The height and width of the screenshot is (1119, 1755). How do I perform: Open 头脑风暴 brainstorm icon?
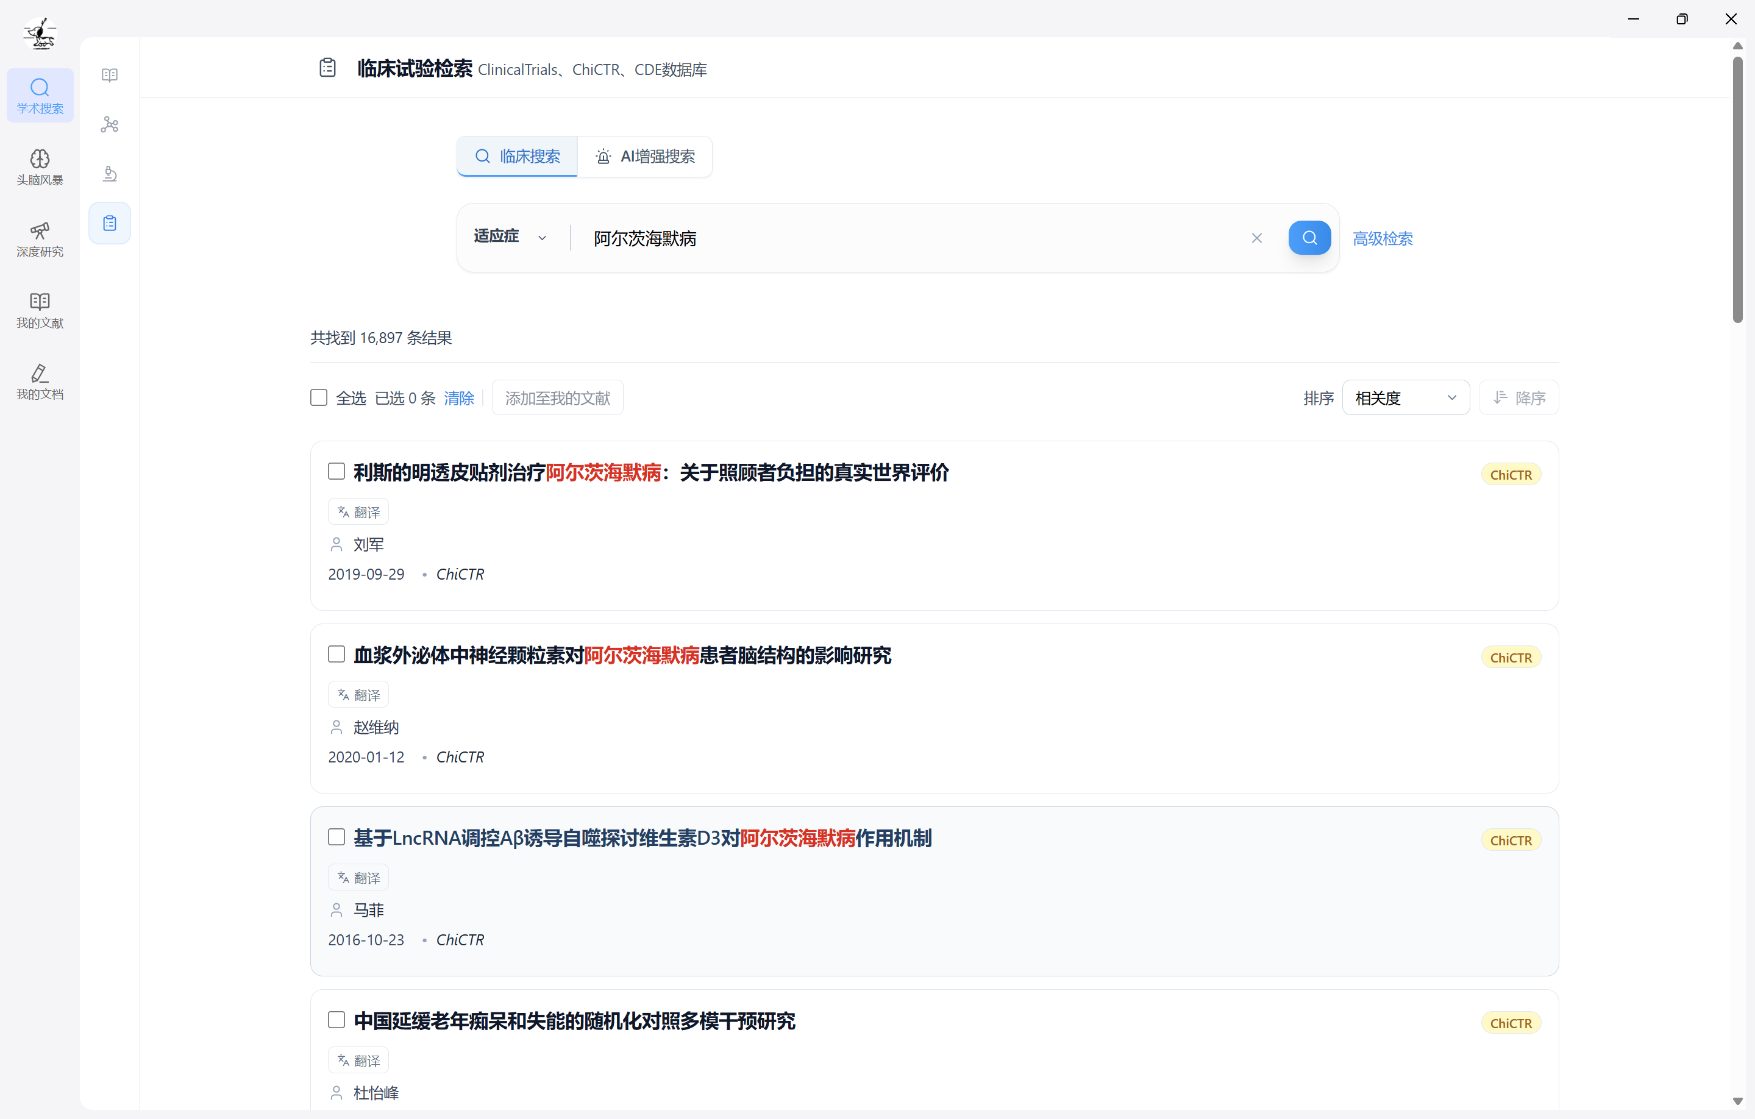40,167
